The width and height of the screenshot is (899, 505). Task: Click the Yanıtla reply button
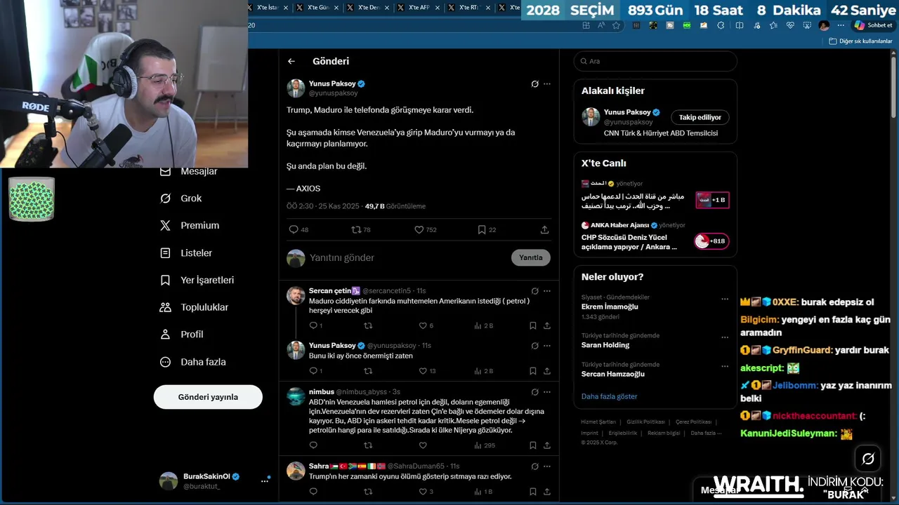coord(530,257)
